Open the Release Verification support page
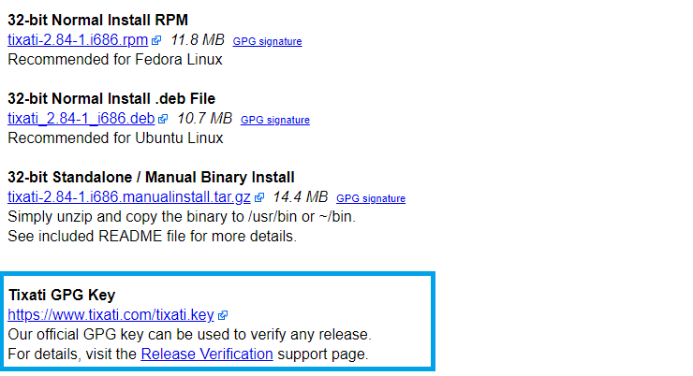This screenshot has height=376, width=693. click(207, 354)
